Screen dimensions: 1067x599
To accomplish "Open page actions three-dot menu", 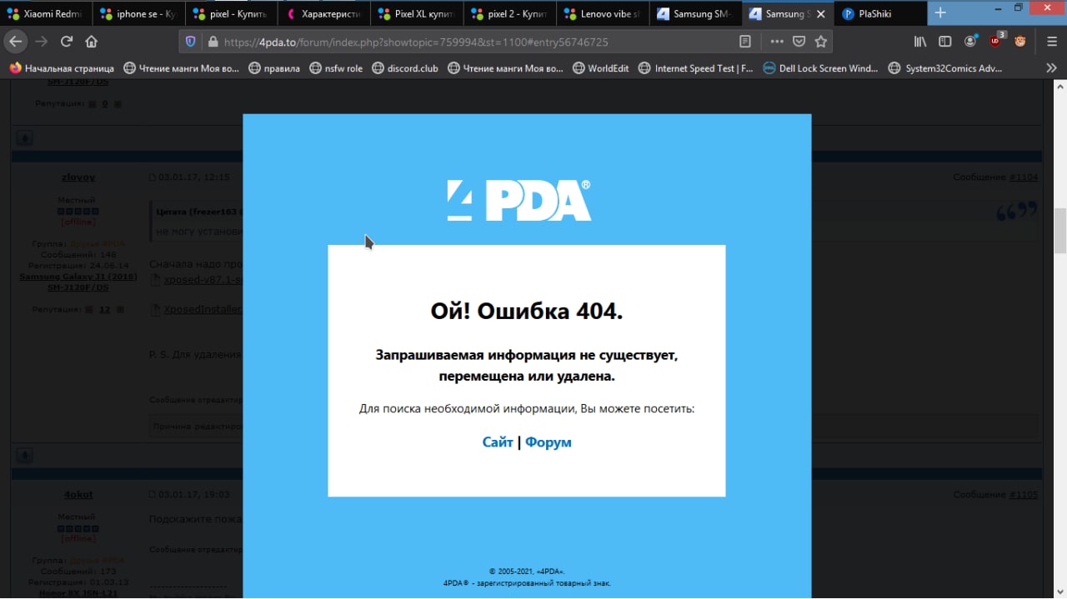I will (x=777, y=42).
